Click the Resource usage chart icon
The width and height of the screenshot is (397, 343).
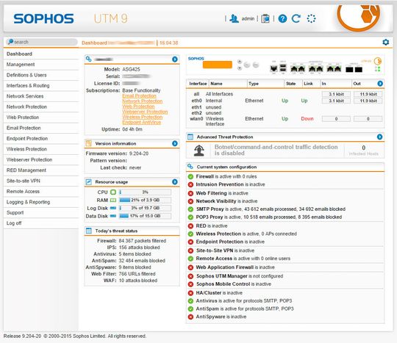pyautogui.click(x=89, y=182)
